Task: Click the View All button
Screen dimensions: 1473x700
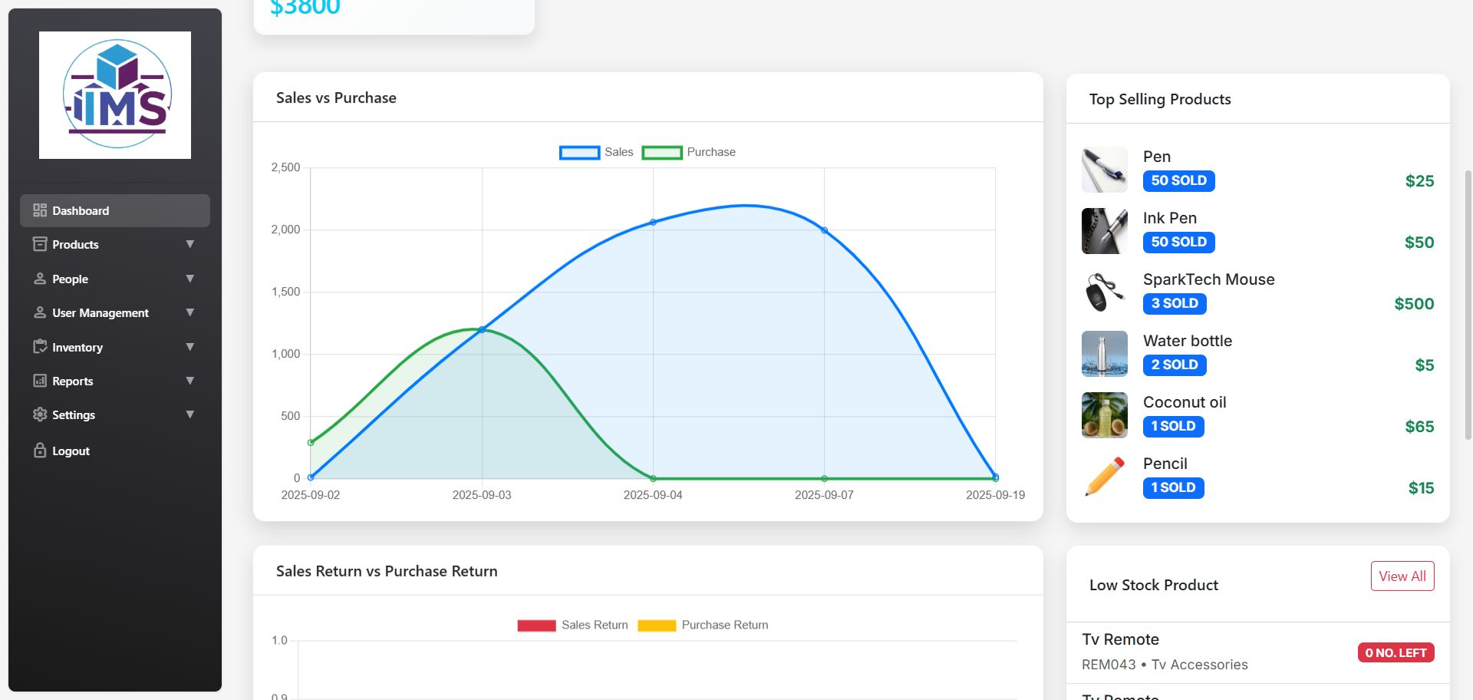Action: pos(1402,576)
